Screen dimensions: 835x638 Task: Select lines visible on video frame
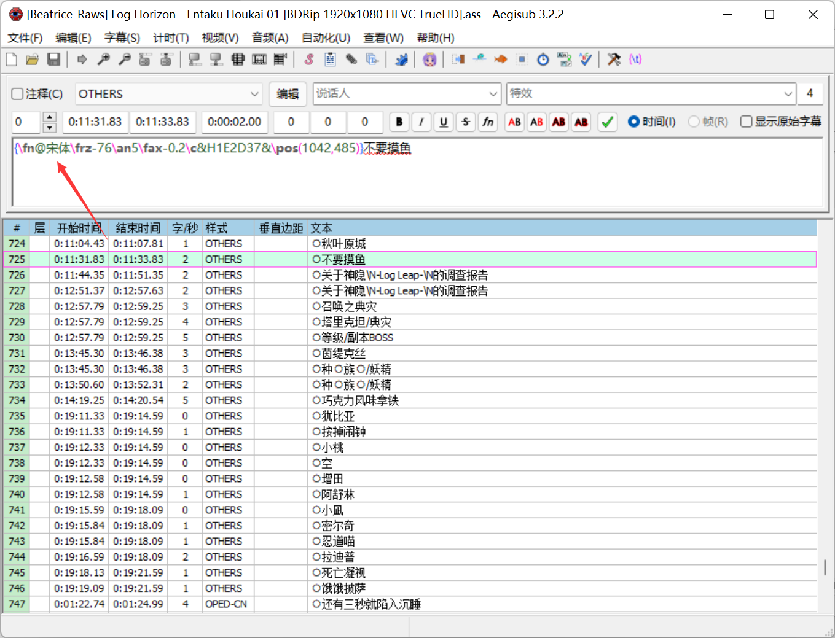238,60
